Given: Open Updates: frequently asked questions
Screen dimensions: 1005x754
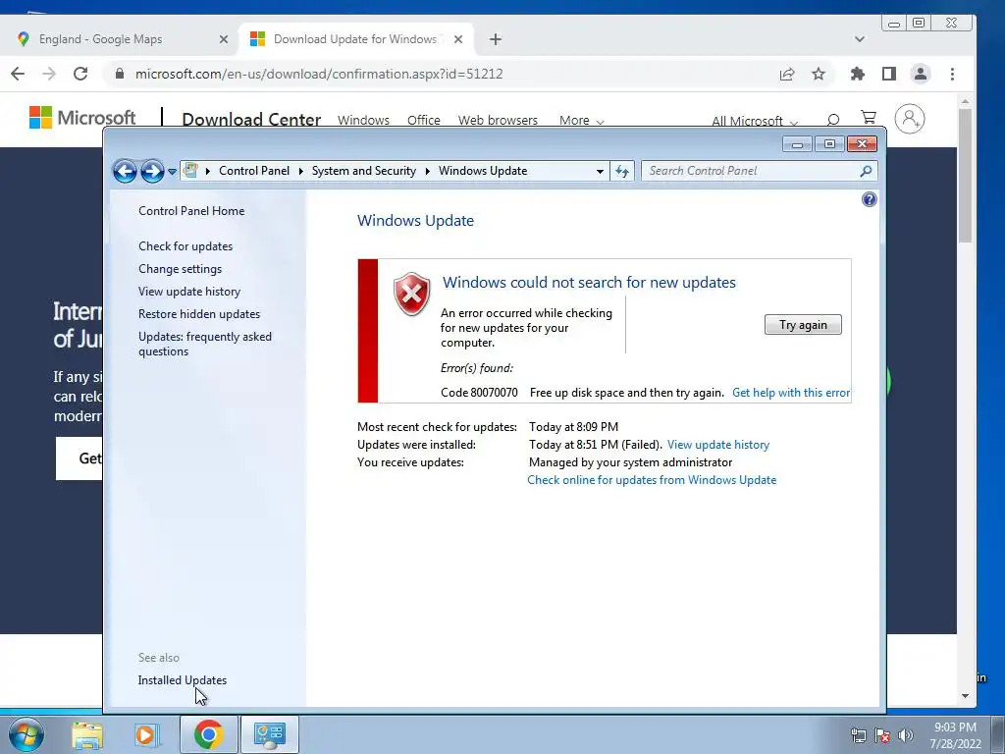Looking at the screenshot, I should pos(204,344).
